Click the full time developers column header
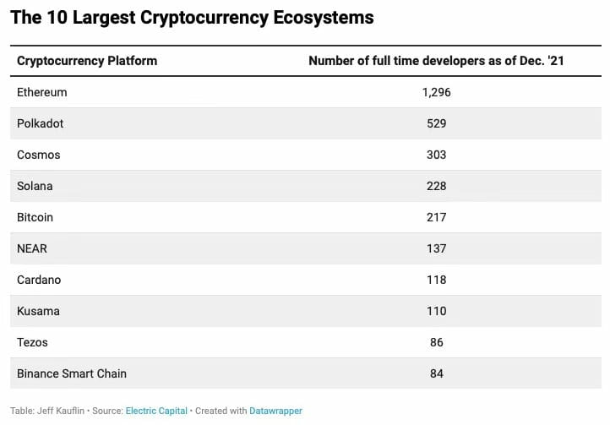Screen dimensions: 610x425 (436, 61)
